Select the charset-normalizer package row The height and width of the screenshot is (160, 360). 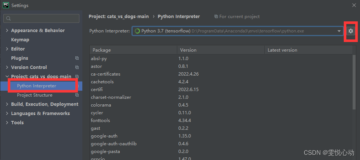221,97
